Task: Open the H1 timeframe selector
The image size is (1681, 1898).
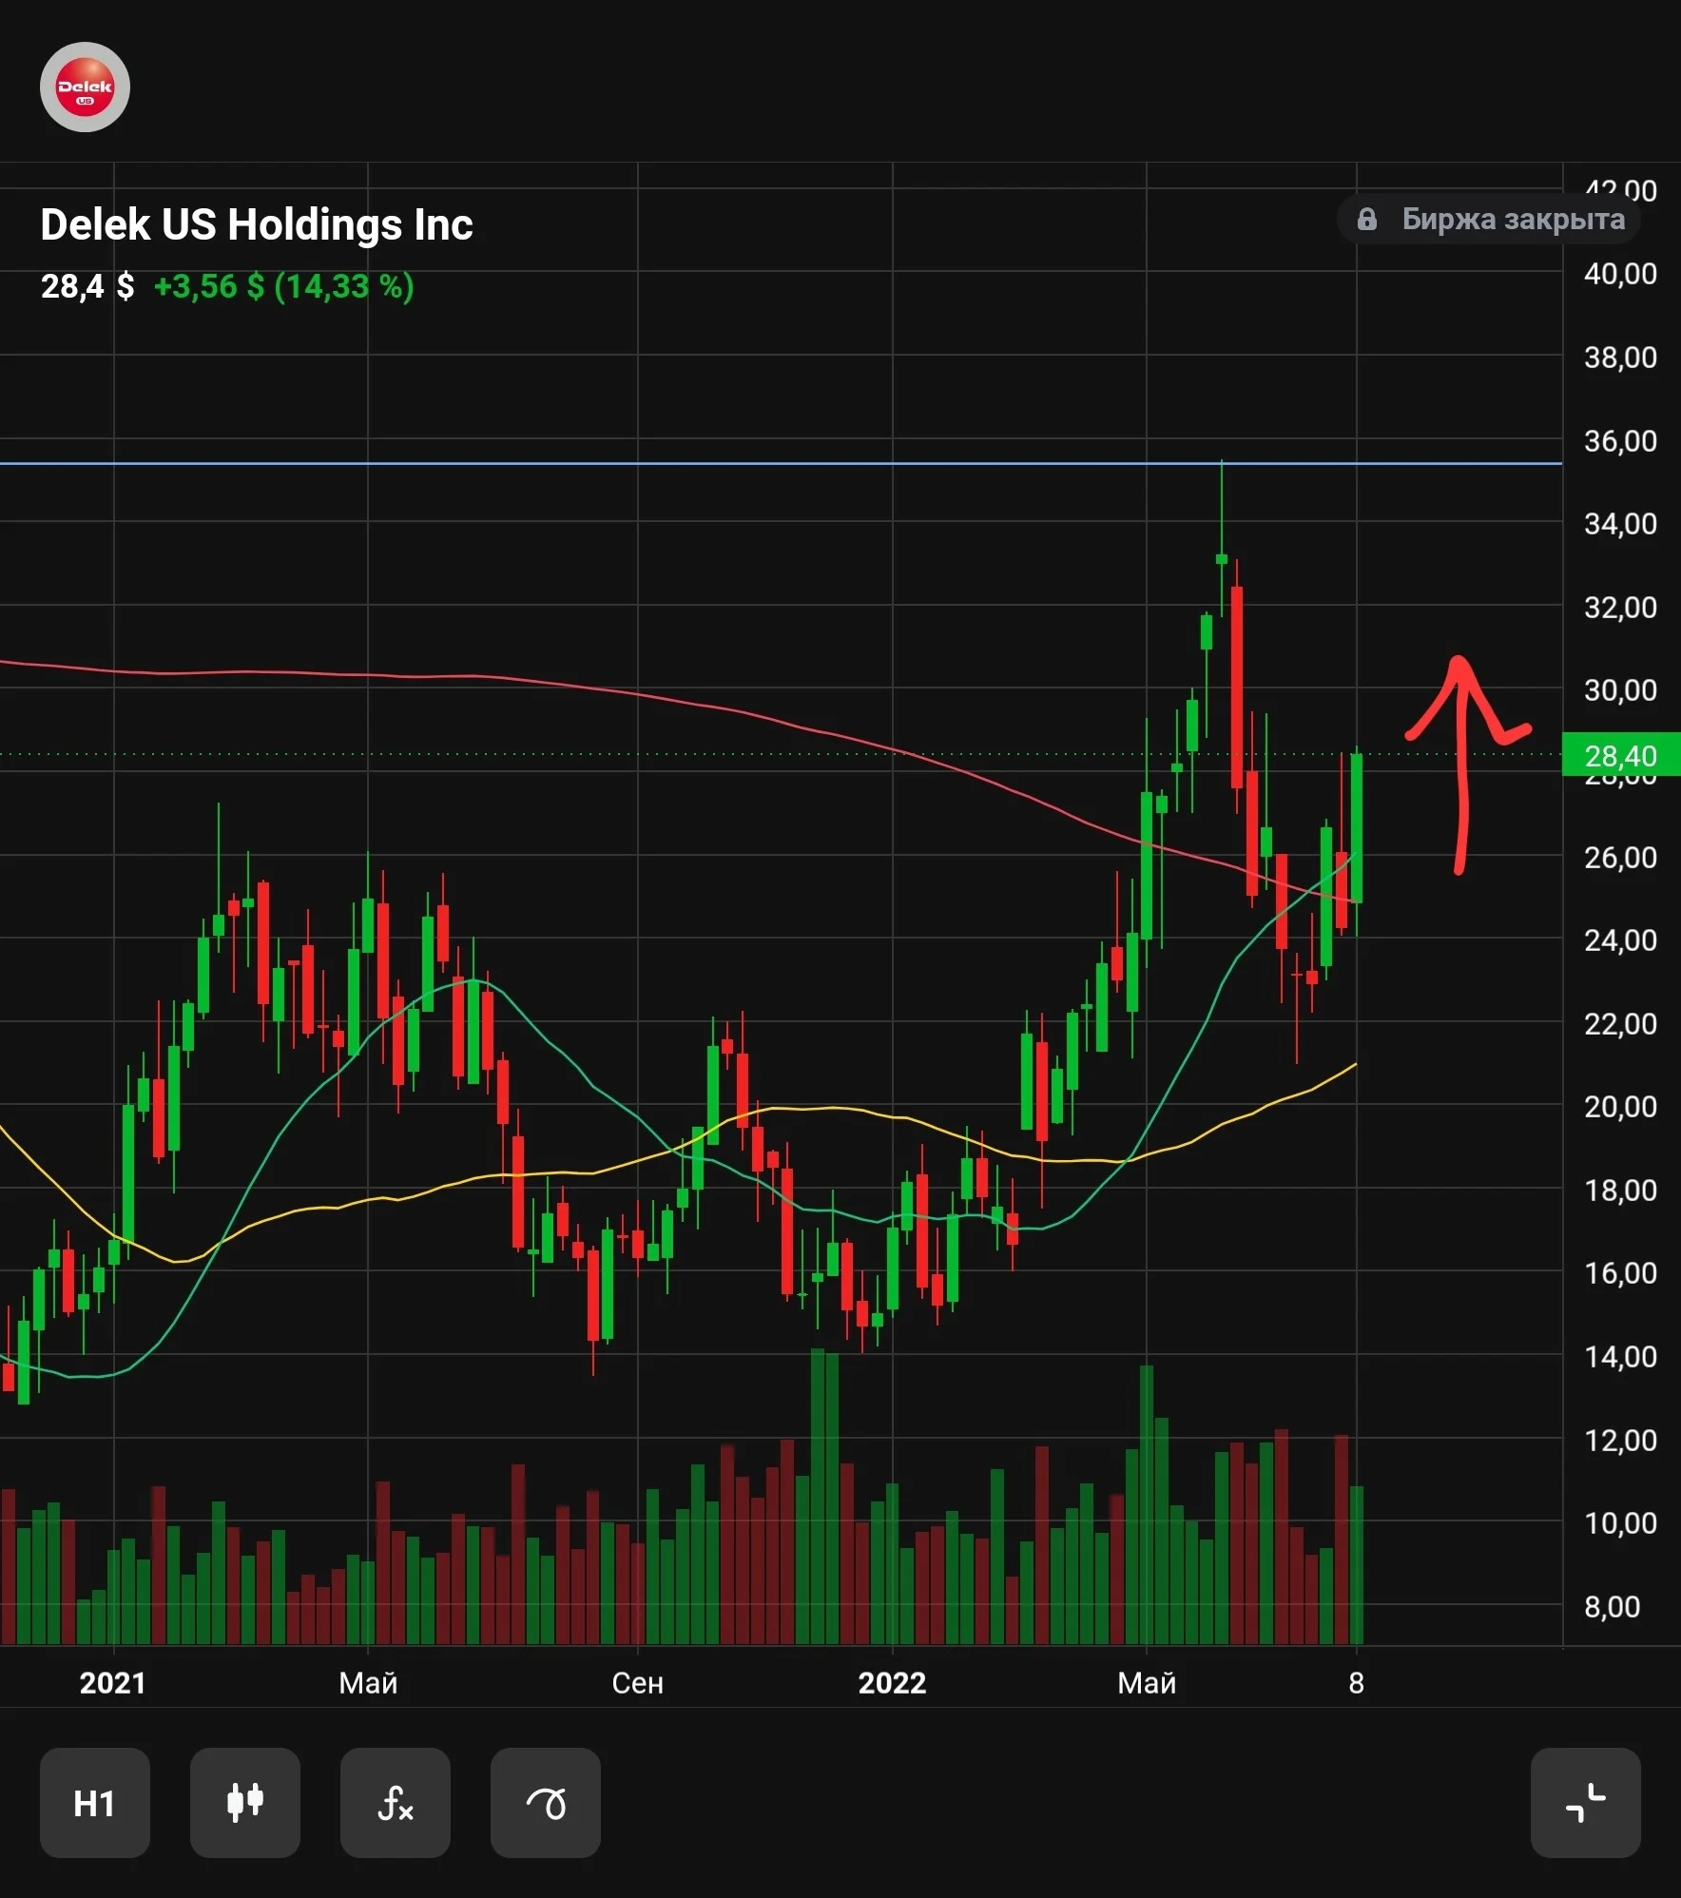Action: tap(94, 1802)
